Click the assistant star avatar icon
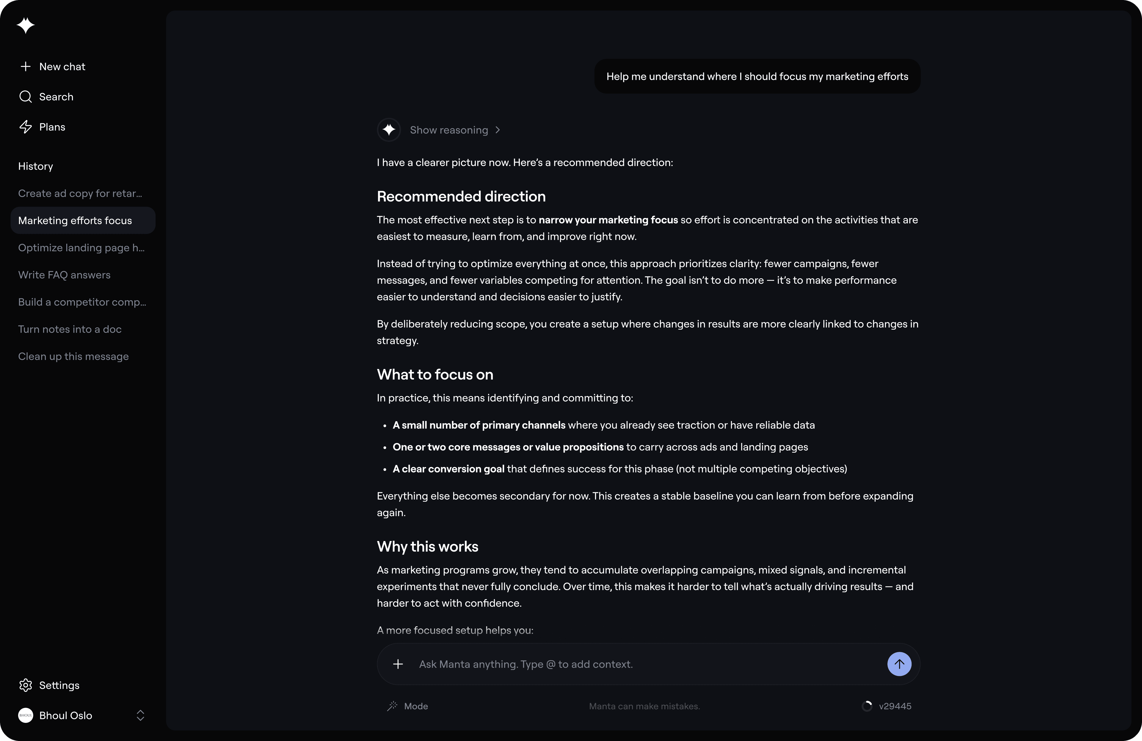 [389, 130]
